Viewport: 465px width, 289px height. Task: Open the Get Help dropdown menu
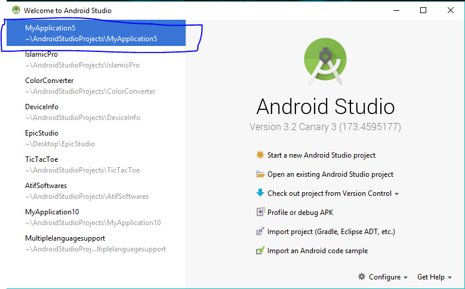[434, 277]
